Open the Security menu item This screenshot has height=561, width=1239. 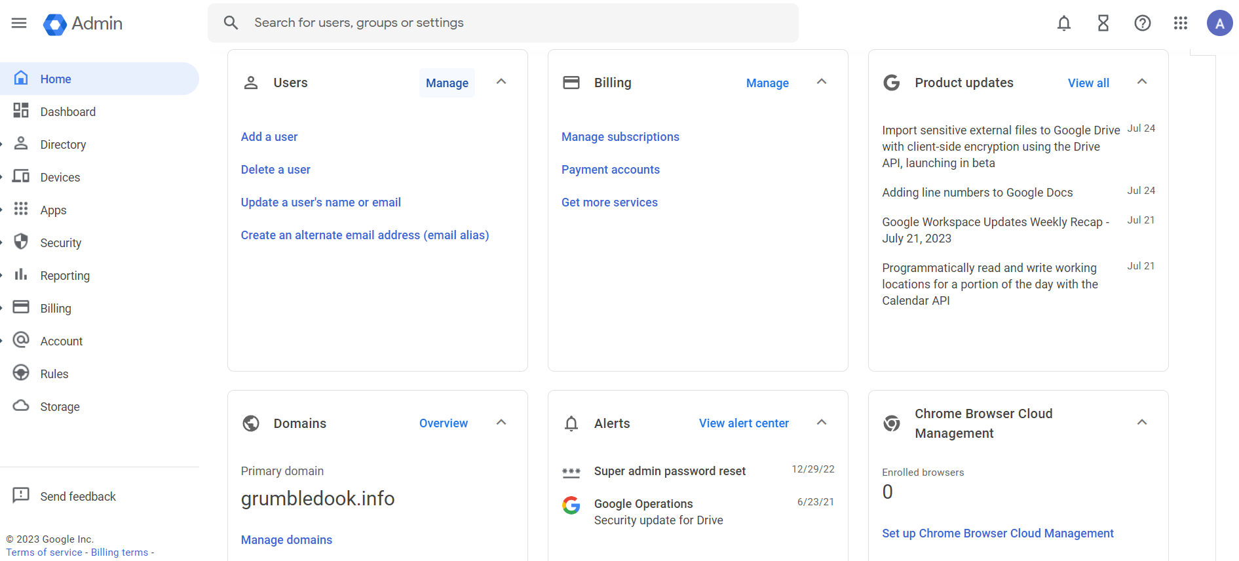[100, 242]
